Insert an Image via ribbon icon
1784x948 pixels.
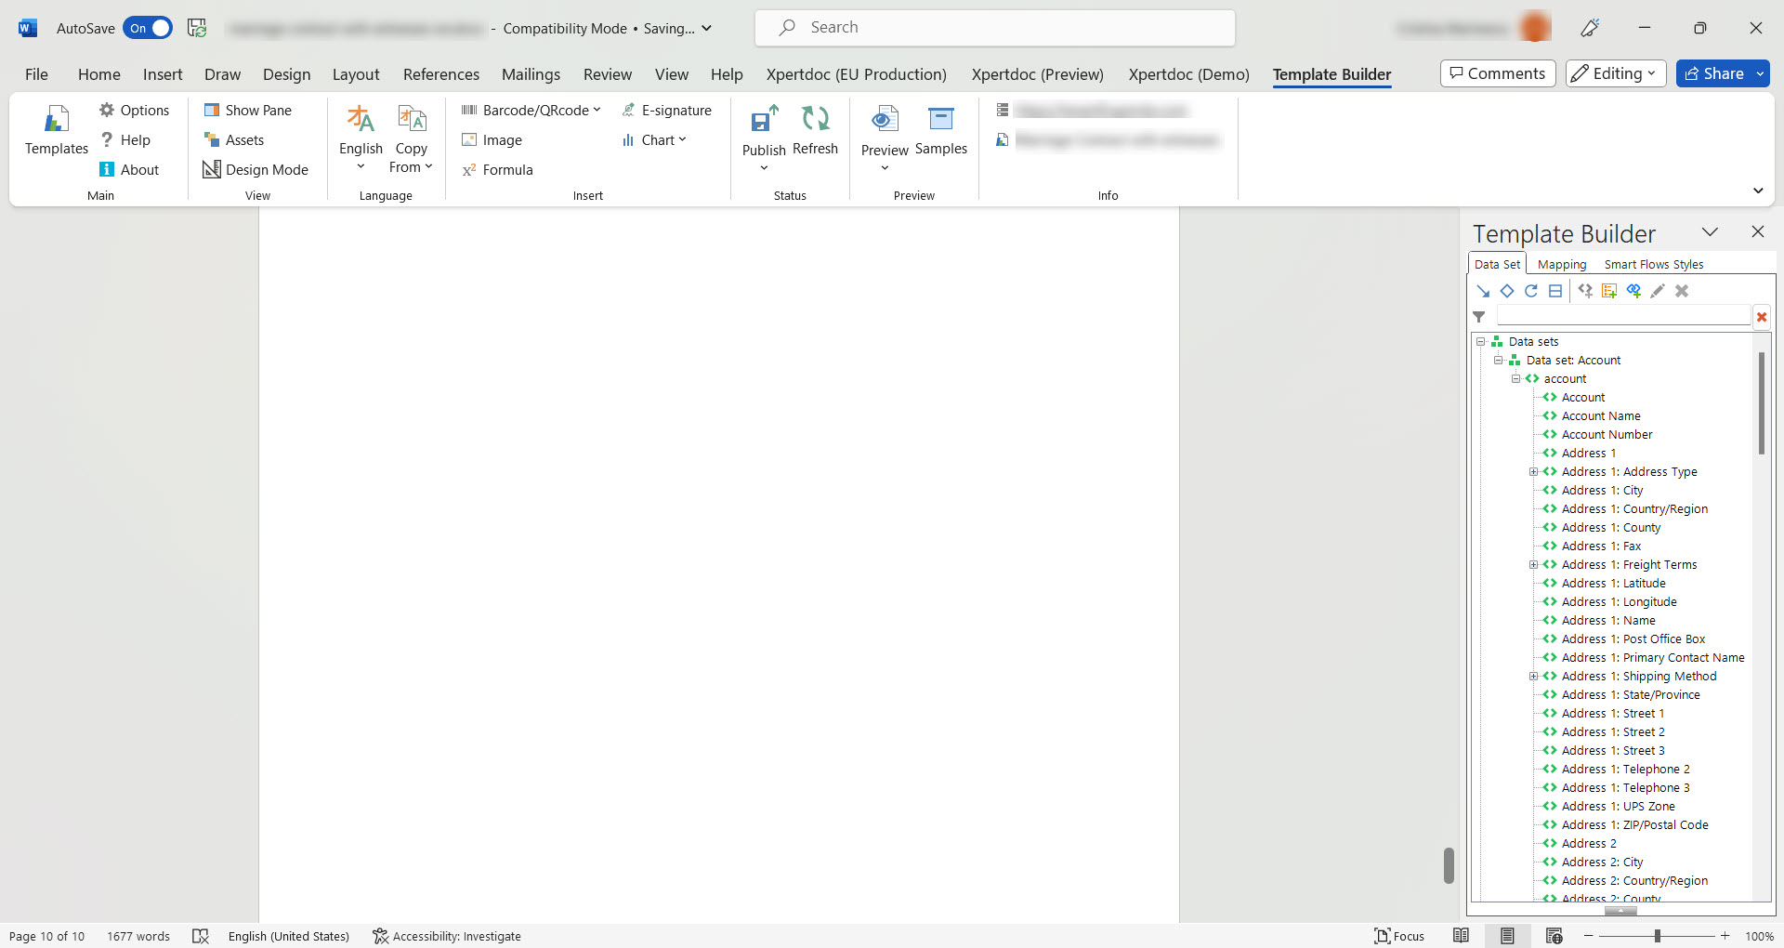click(x=469, y=139)
